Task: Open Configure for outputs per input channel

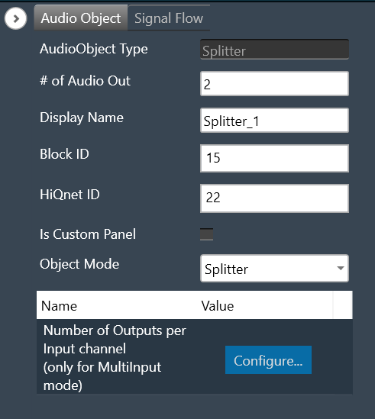Action: [268, 359]
